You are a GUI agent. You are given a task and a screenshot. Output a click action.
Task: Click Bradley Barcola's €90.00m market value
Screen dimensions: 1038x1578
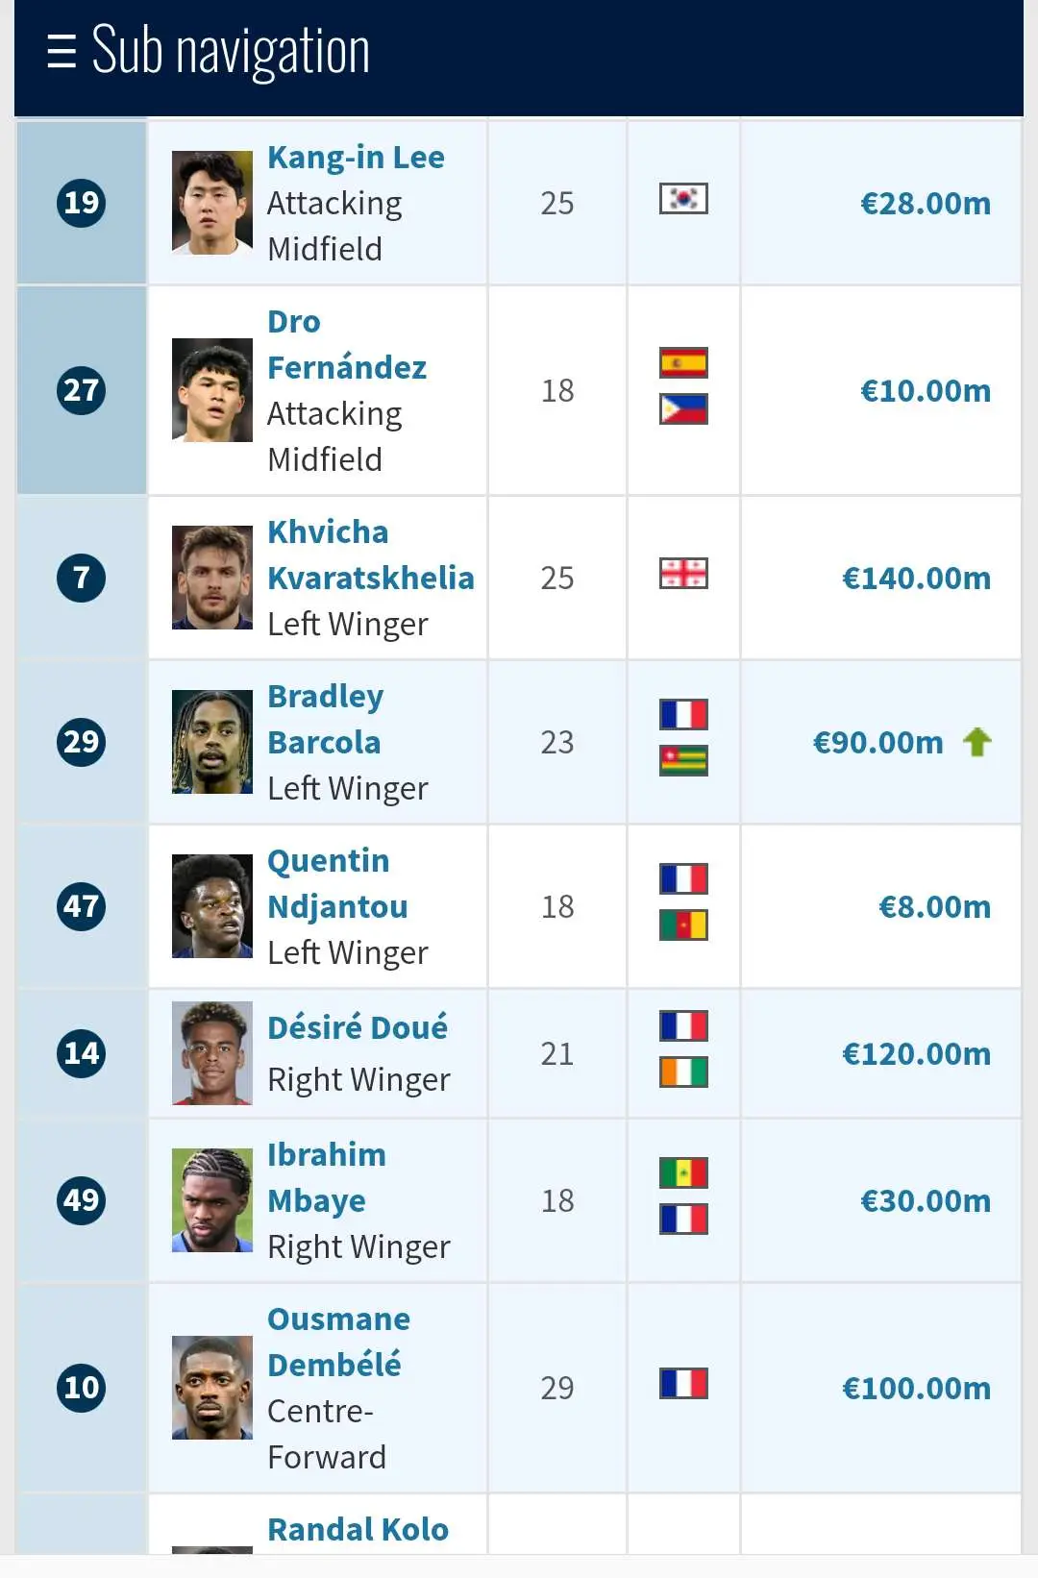878,743
